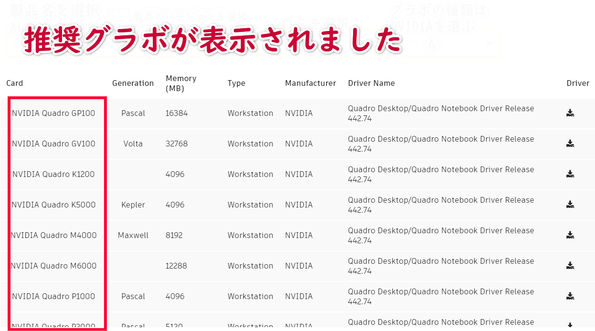The height and width of the screenshot is (331, 595).
Task: Click NVIDIA manufacturer in the GV100 row
Action: [299, 144]
